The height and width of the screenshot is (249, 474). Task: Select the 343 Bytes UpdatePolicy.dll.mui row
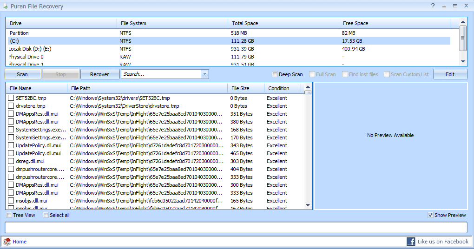tap(155, 145)
